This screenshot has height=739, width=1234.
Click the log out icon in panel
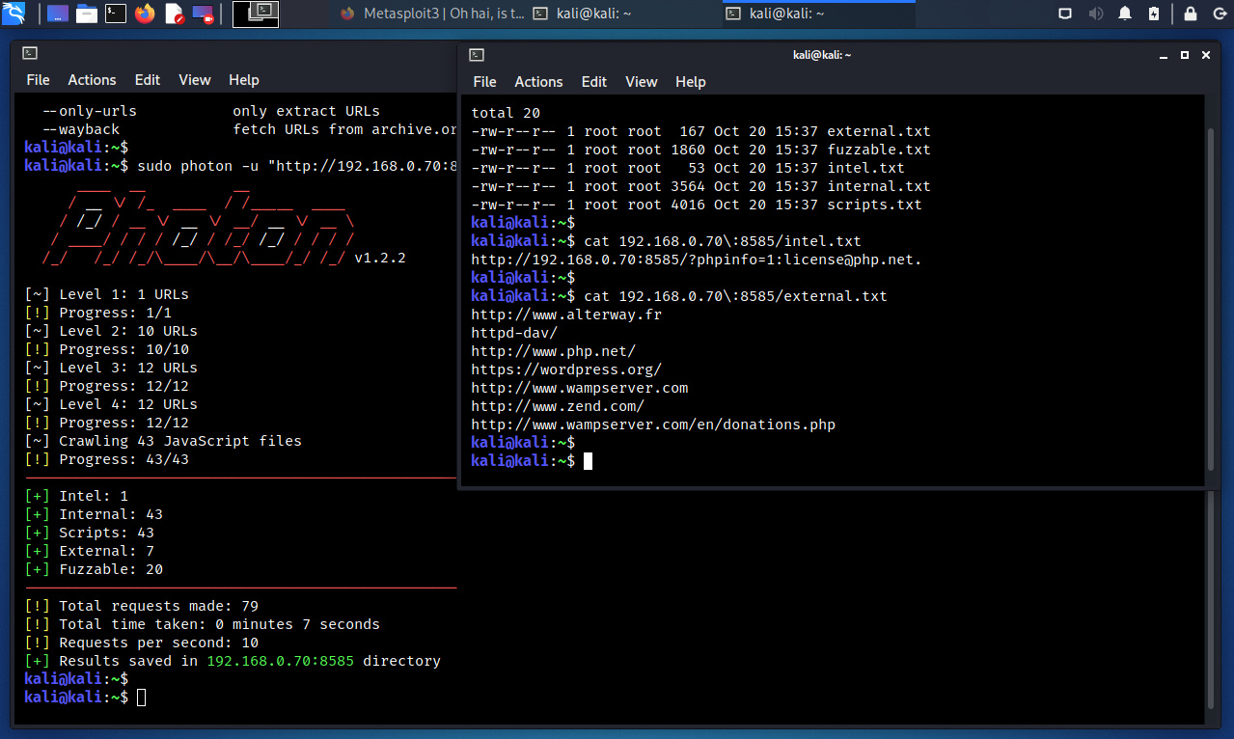1219,14
